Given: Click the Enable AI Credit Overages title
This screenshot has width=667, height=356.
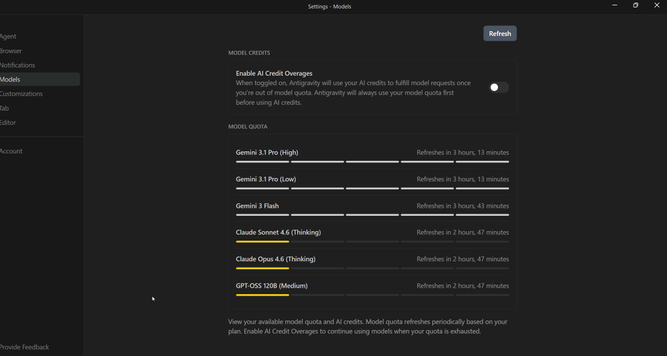Looking at the screenshot, I should coord(274,73).
